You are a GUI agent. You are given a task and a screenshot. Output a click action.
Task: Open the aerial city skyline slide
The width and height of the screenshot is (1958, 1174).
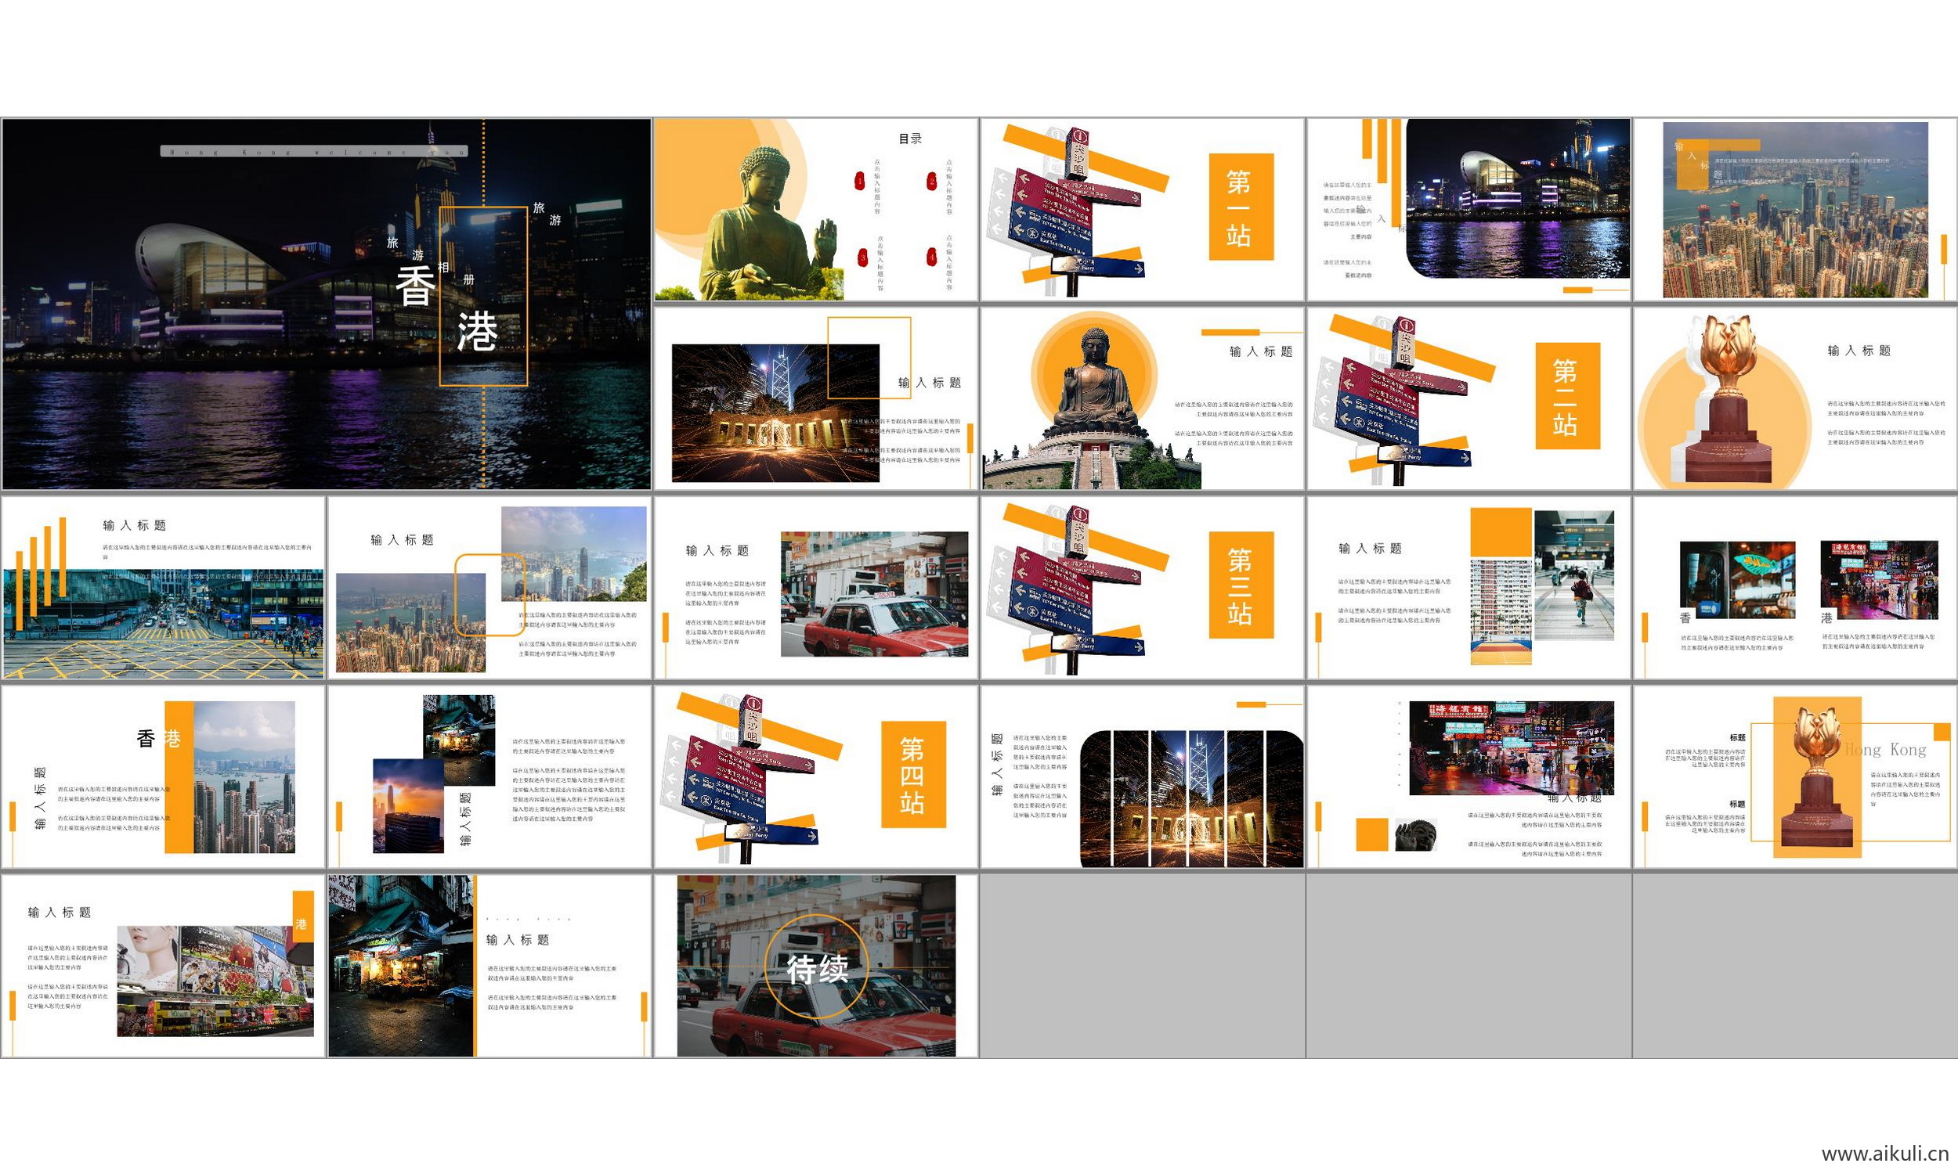1795,210
